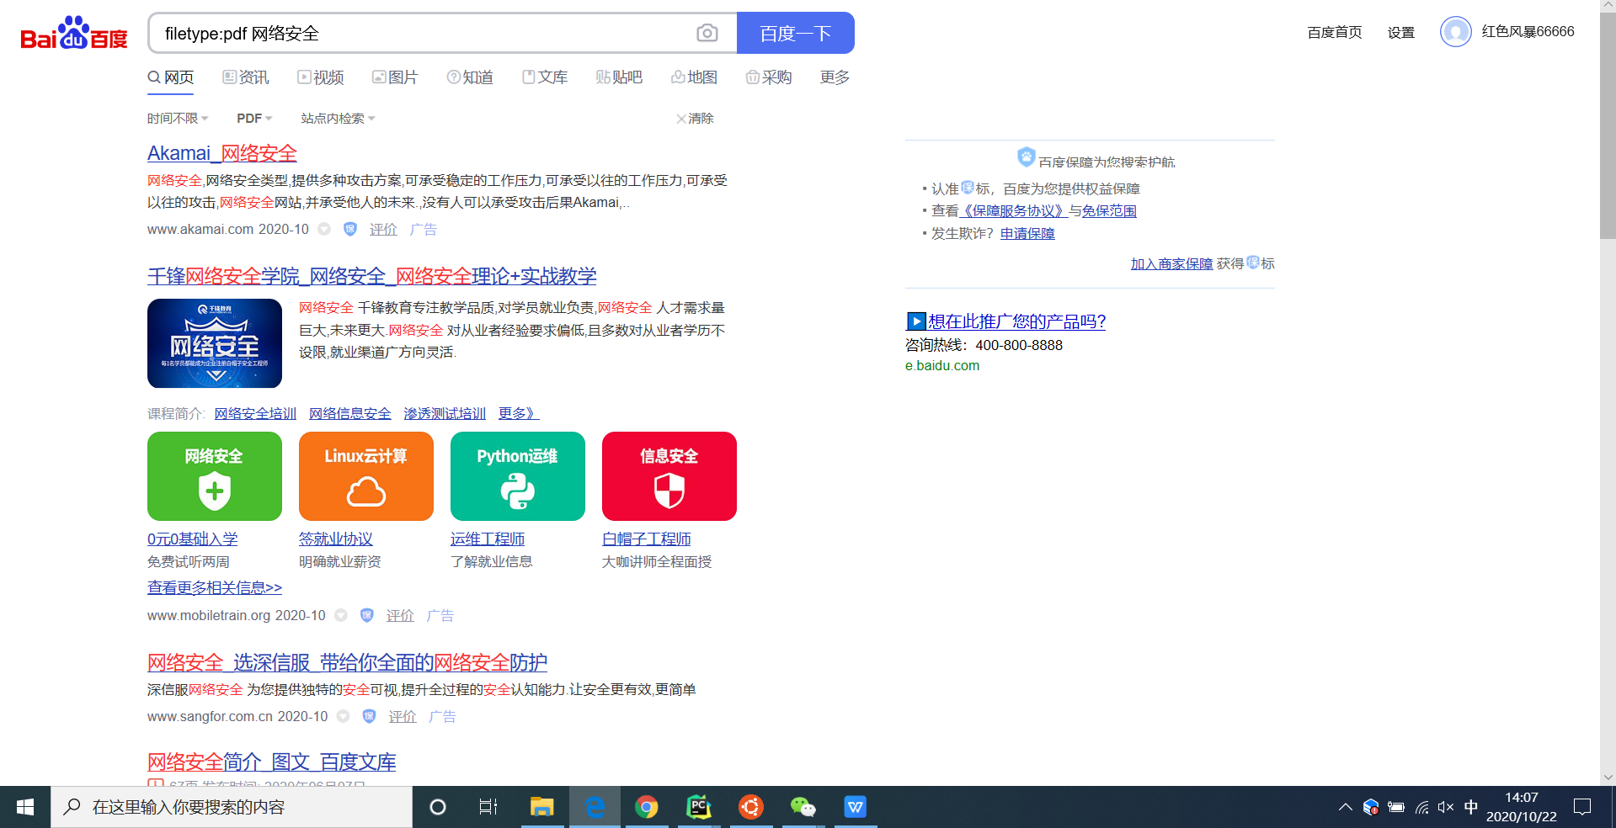Open WeChat from taskbar
Screen dimensions: 1616x828
point(803,807)
